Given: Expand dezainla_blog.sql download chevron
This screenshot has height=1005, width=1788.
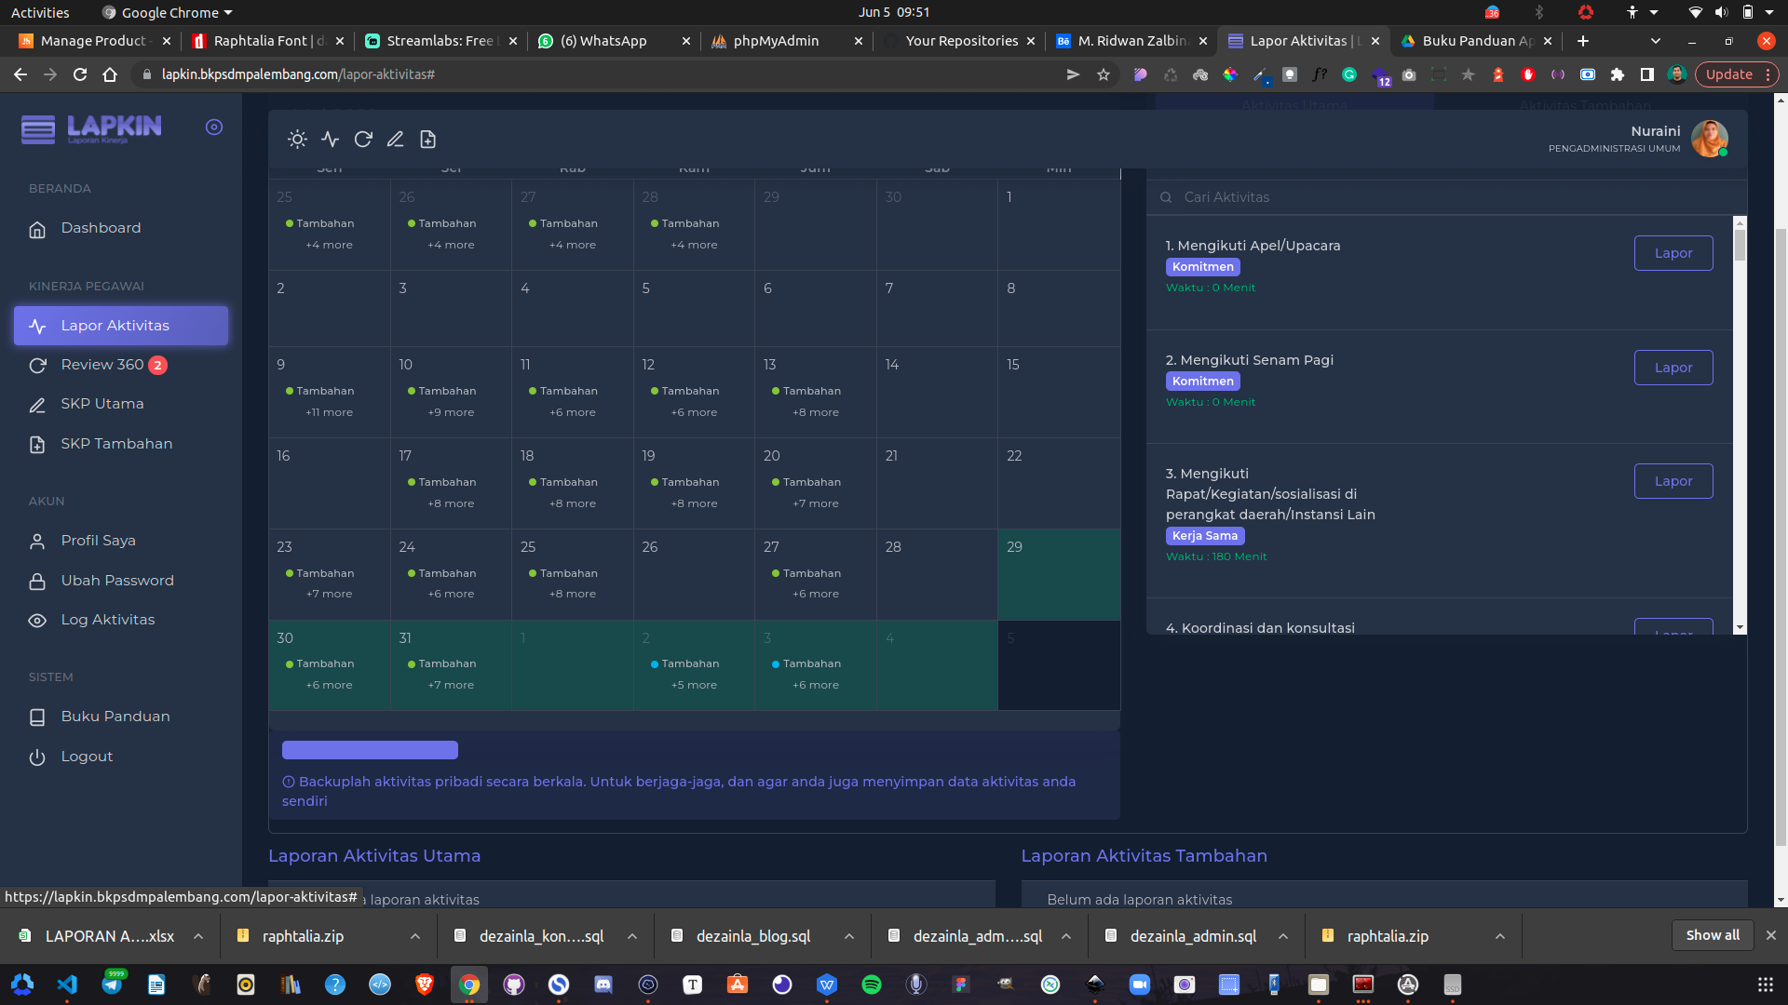Looking at the screenshot, I should pos(848,936).
